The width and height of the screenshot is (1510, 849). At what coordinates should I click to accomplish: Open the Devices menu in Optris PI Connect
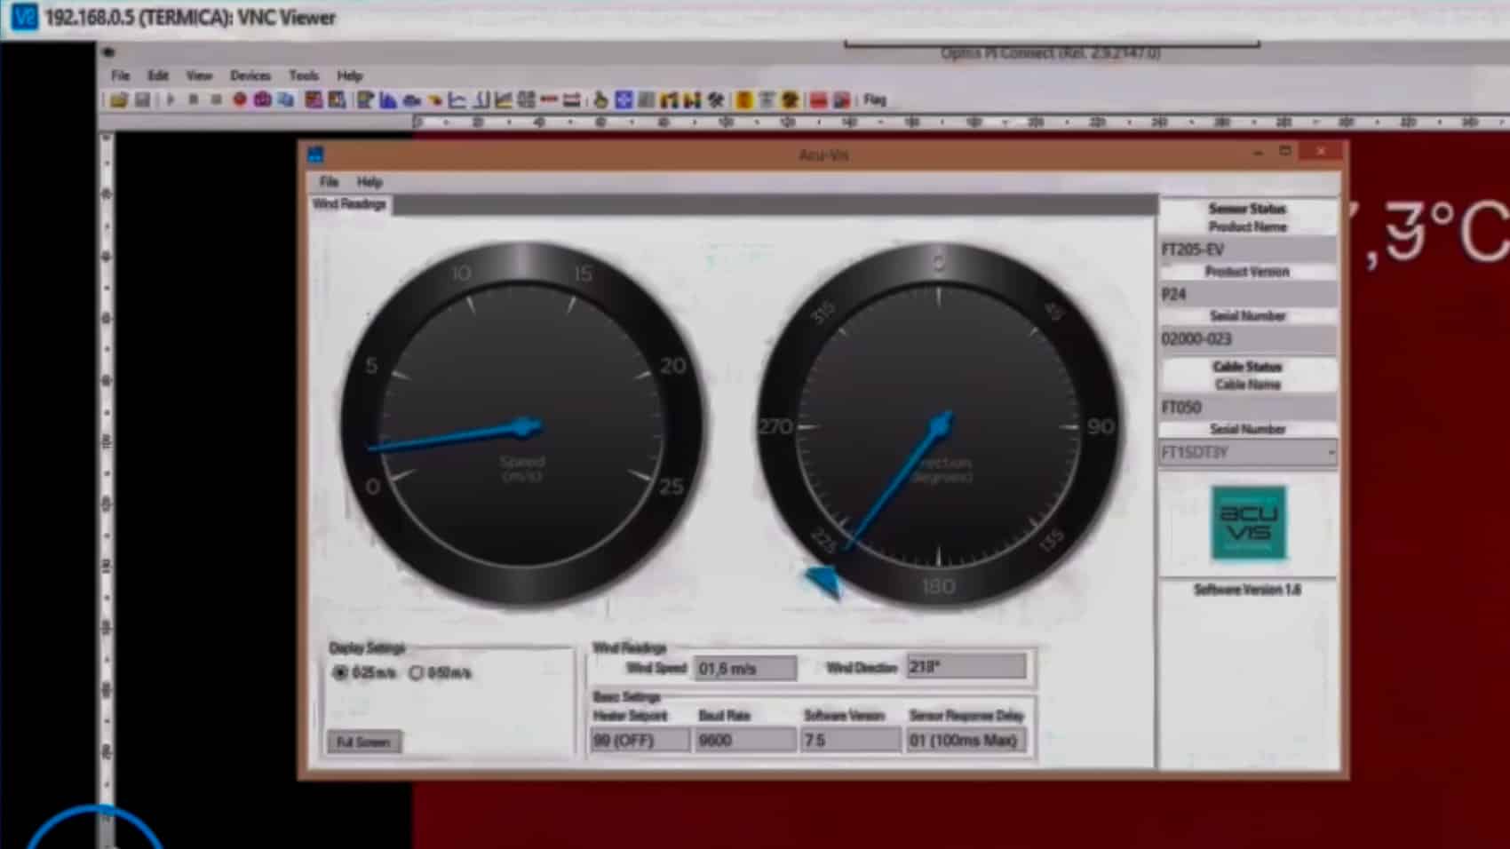point(250,76)
